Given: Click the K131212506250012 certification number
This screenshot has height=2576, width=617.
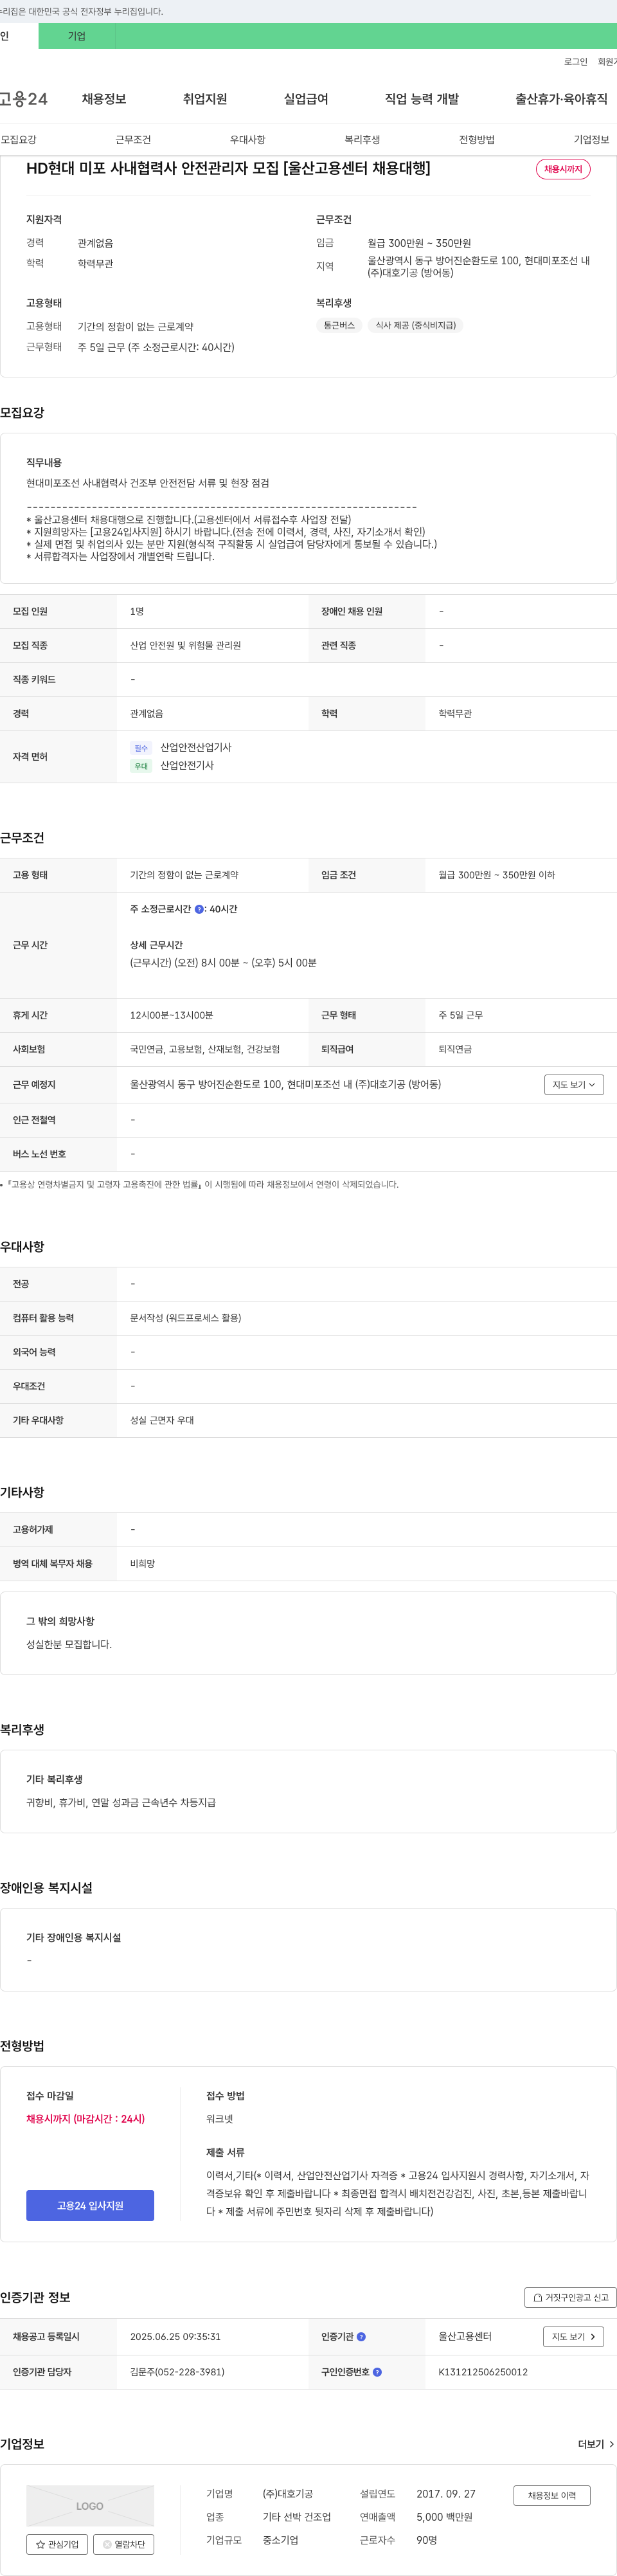Looking at the screenshot, I should click(483, 2372).
